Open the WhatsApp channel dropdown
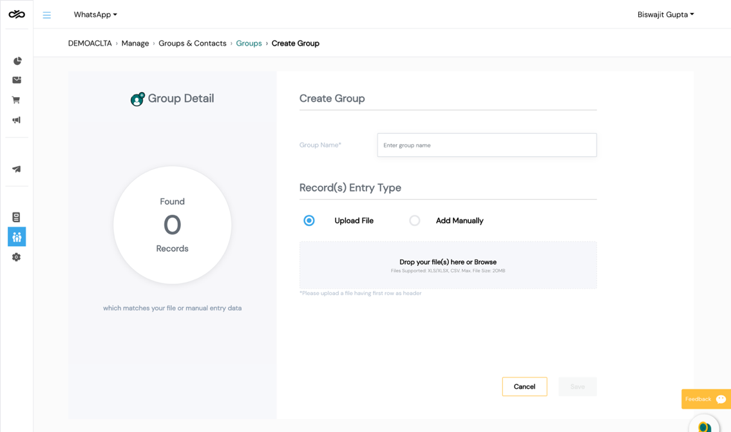The width and height of the screenshot is (731, 432). pos(95,14)
